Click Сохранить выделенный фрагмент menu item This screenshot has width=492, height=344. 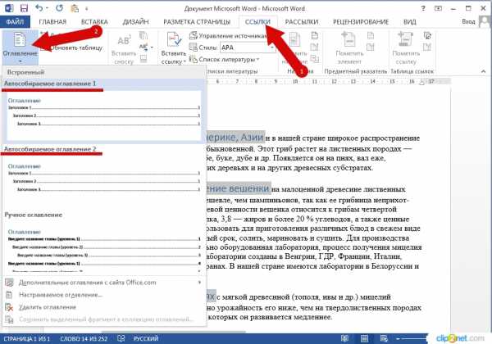click(x=104, y=319)
